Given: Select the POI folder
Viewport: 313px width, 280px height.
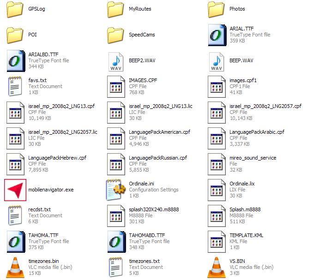Looking at the screenshot, I should click(x=15, y=35).
